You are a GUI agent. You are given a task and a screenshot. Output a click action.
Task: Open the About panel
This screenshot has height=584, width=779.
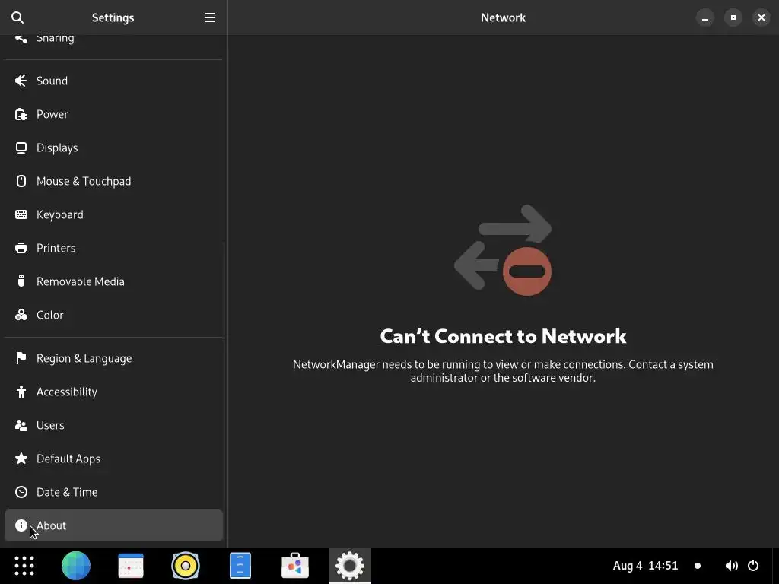[x=113, y=525]
